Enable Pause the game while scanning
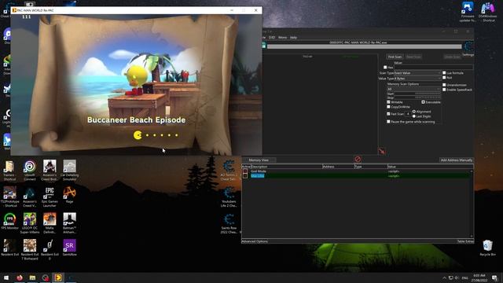The image size is (503, 283). [388, 122]
